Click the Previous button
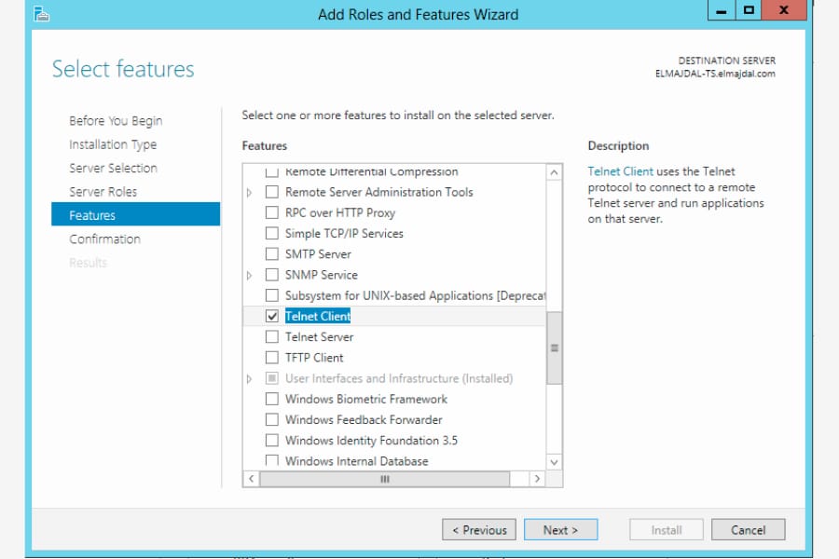Viewport: 839px width, 559px height. [479, 529]
